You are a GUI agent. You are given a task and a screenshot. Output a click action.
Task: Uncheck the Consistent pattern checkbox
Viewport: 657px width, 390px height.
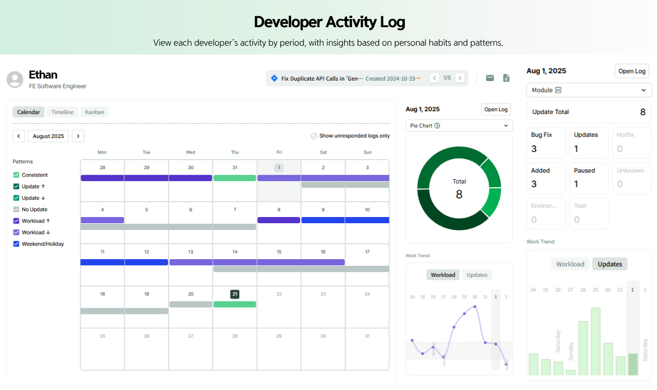click(x=16, y=175)
